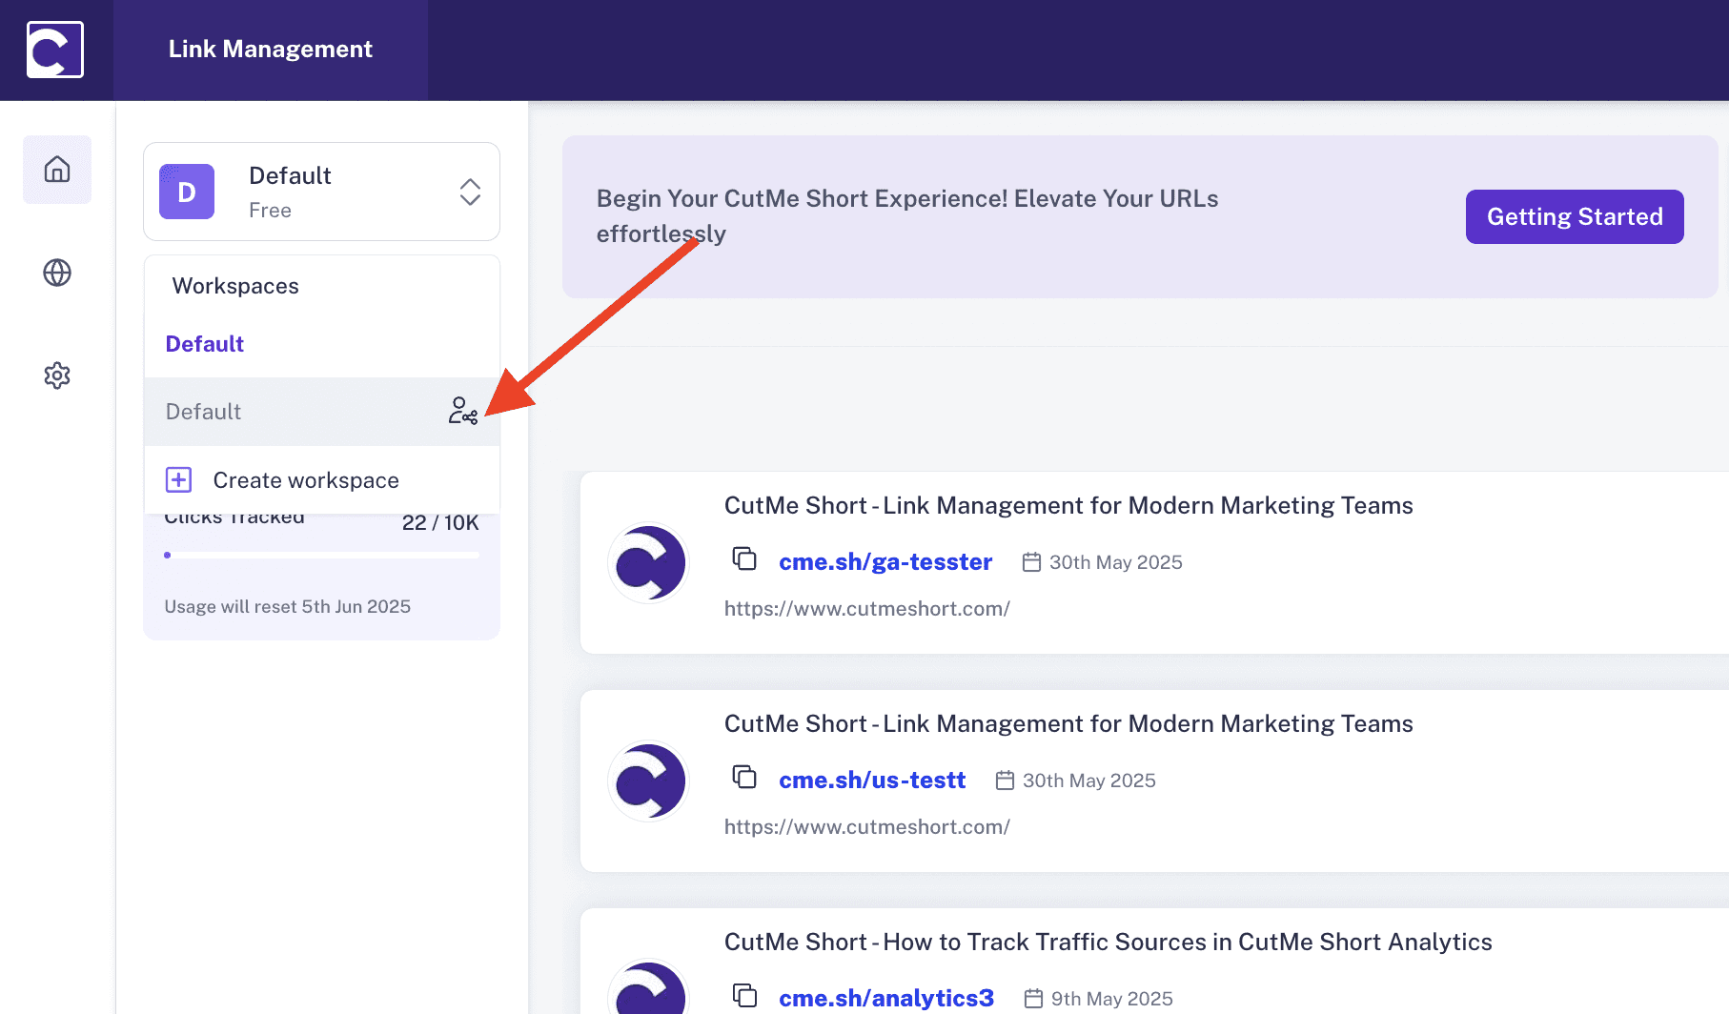The width and height of the screenshot is (1729, 1014).
Task: Open the cme.sh/analytics3 link
Action: pyautogui.click(x=886, y=998)
